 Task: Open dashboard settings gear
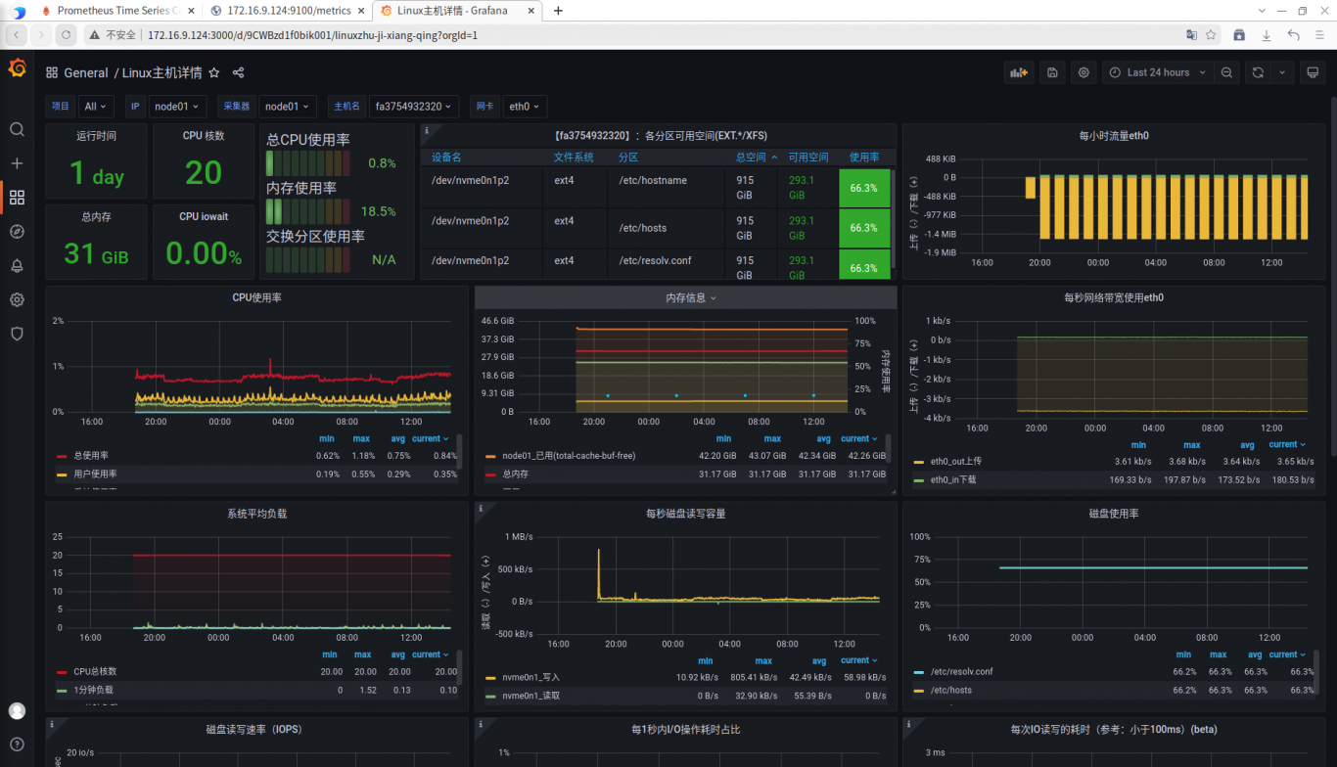[1083, 72]
